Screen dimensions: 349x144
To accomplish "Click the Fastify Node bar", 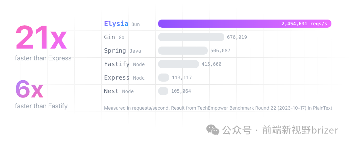I will (x=178, y=64).
